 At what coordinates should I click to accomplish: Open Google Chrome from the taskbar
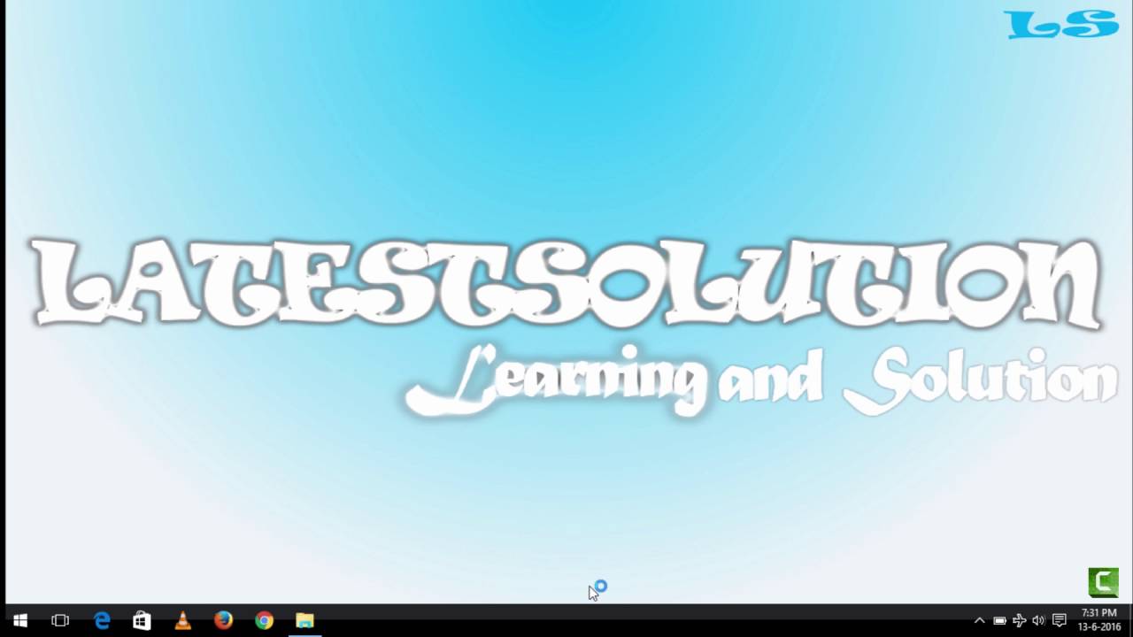(264, 621)
